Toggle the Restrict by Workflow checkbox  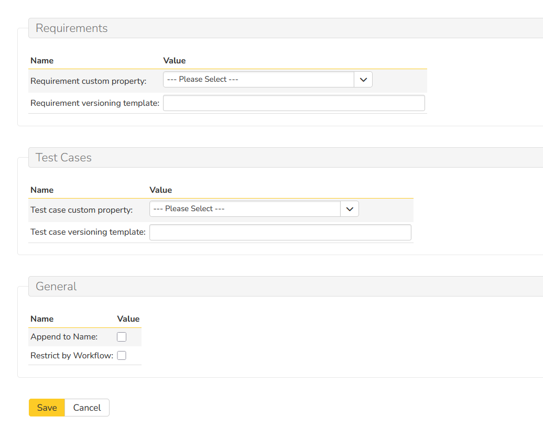(122, 356)
